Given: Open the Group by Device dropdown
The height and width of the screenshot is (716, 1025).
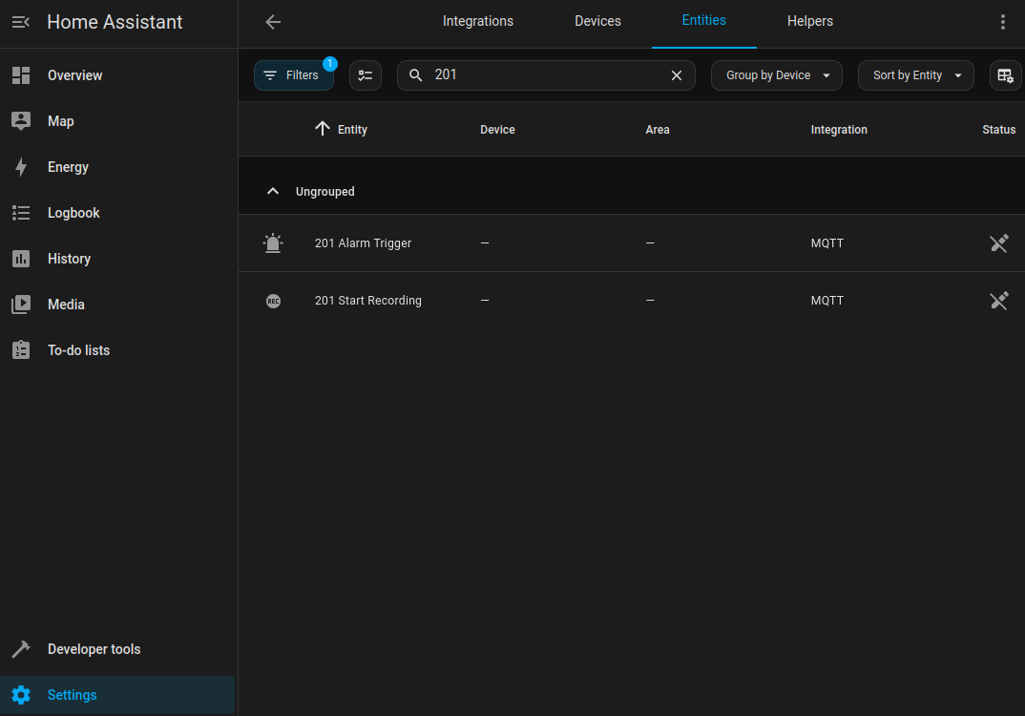Looking at the screenshot, I should tap(777, 75).
